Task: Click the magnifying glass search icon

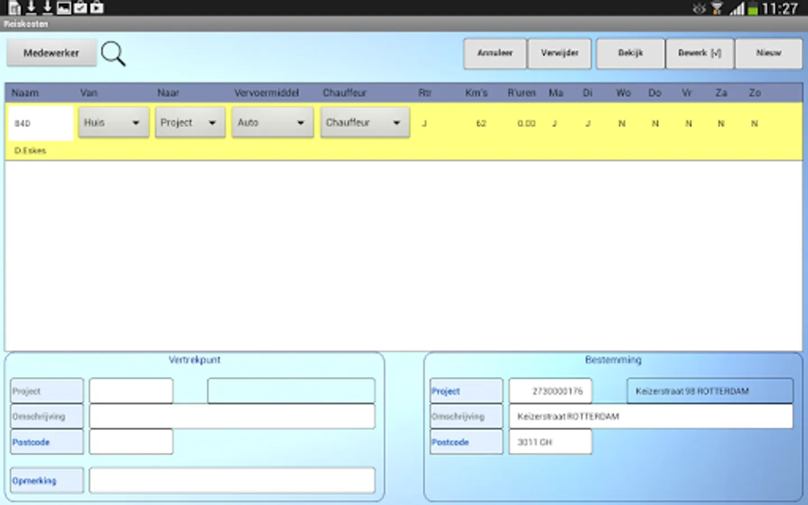Action: point(113,54)
